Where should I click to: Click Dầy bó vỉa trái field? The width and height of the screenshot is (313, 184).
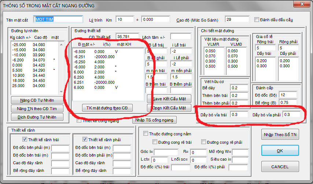click(x=239, y=114)
